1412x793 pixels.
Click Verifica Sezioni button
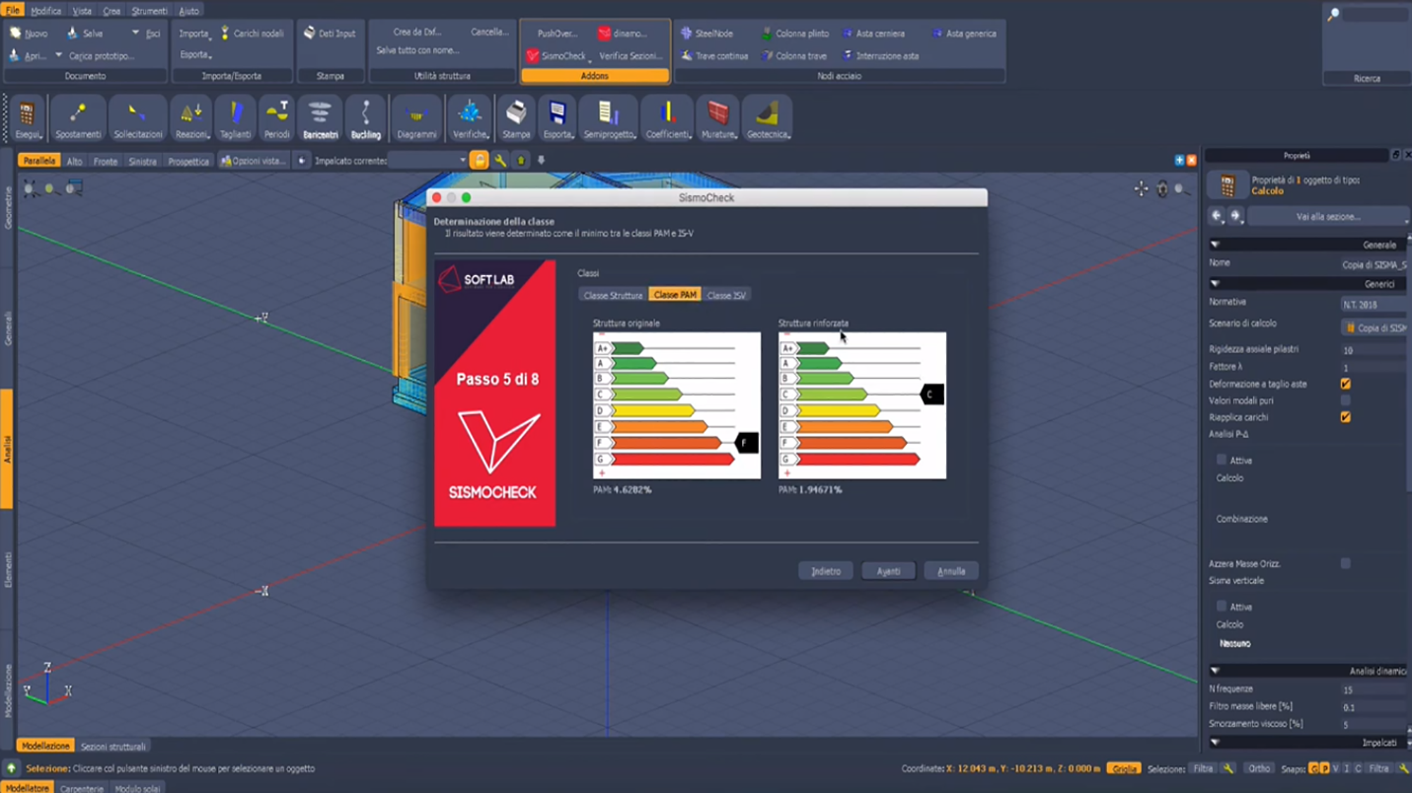631,56
